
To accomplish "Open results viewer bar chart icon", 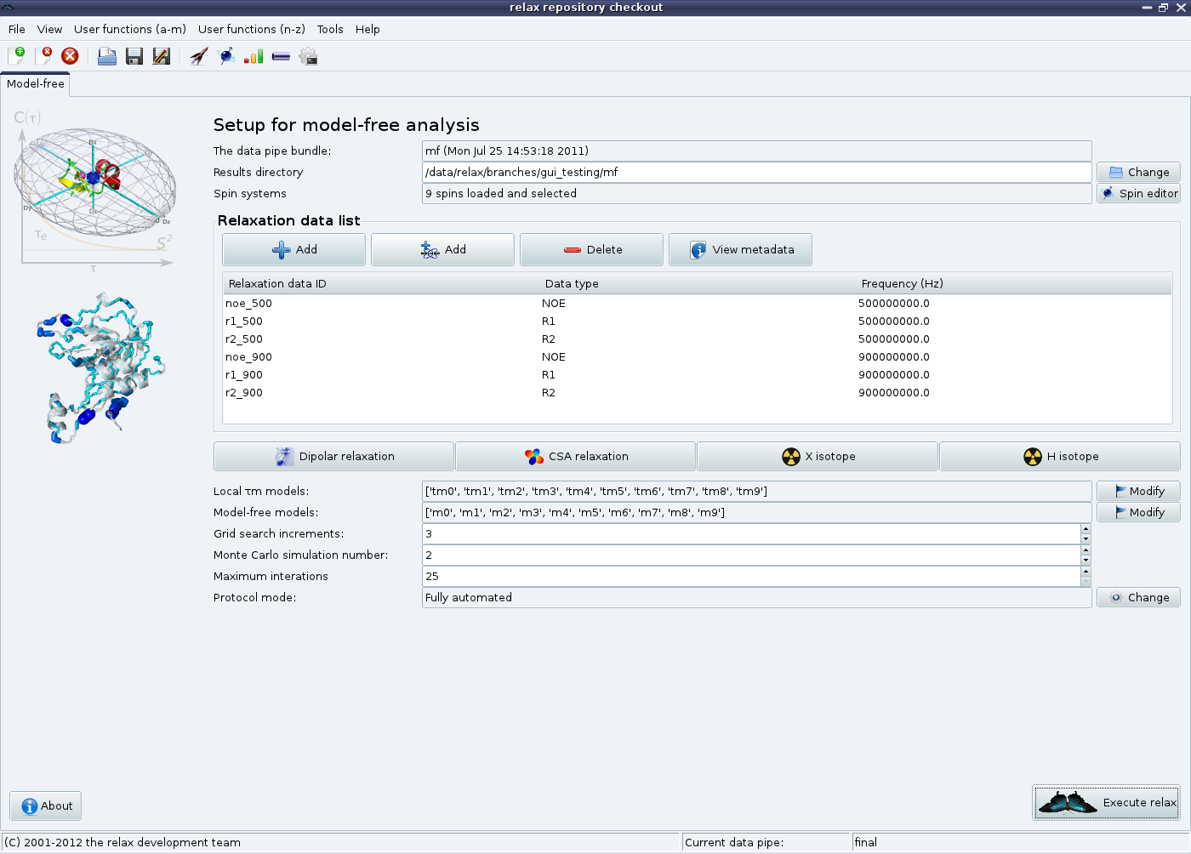I will pyautogui.click(x=254, y=56).
